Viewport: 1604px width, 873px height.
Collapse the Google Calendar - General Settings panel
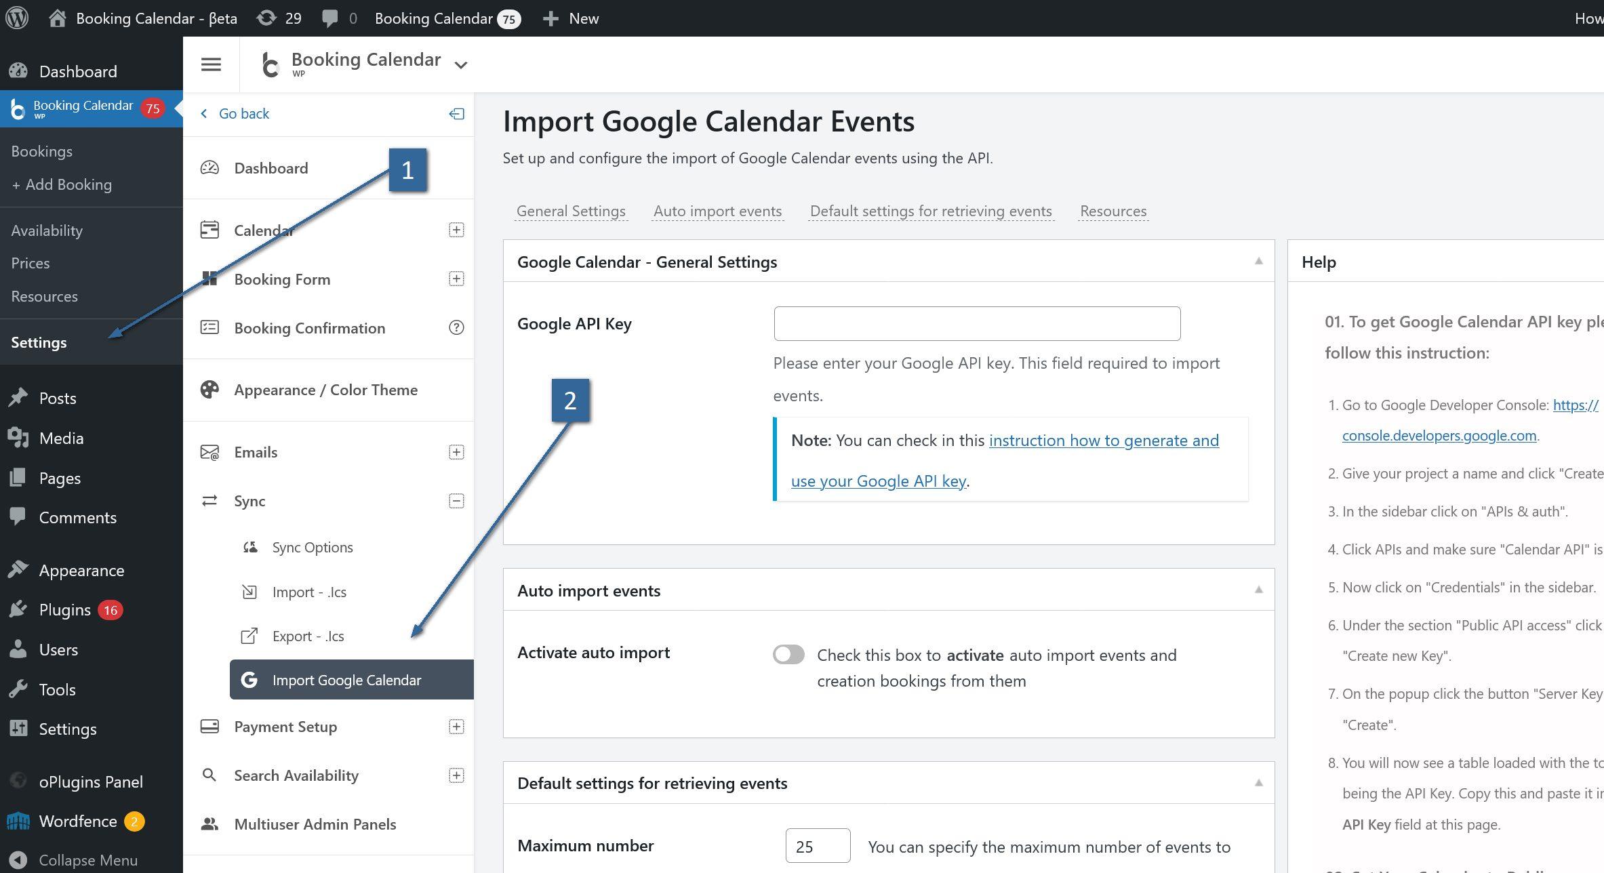(x=1258, y=261)
